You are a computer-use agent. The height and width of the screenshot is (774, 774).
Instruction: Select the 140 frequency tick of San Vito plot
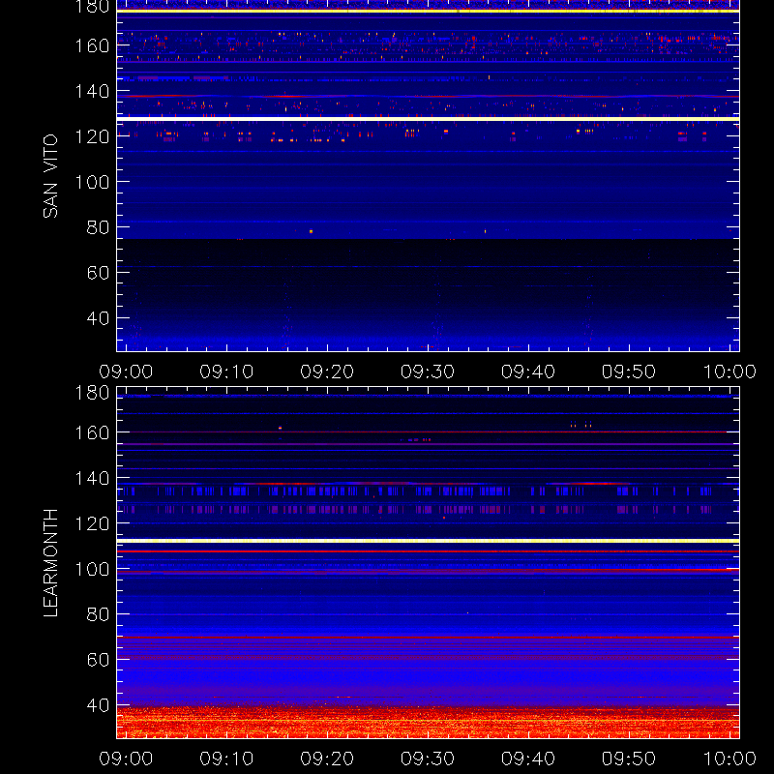pos(92,91)
